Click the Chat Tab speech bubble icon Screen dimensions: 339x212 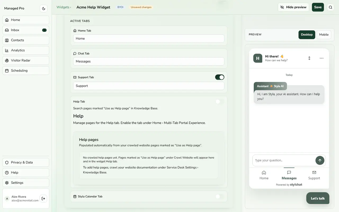75,54
